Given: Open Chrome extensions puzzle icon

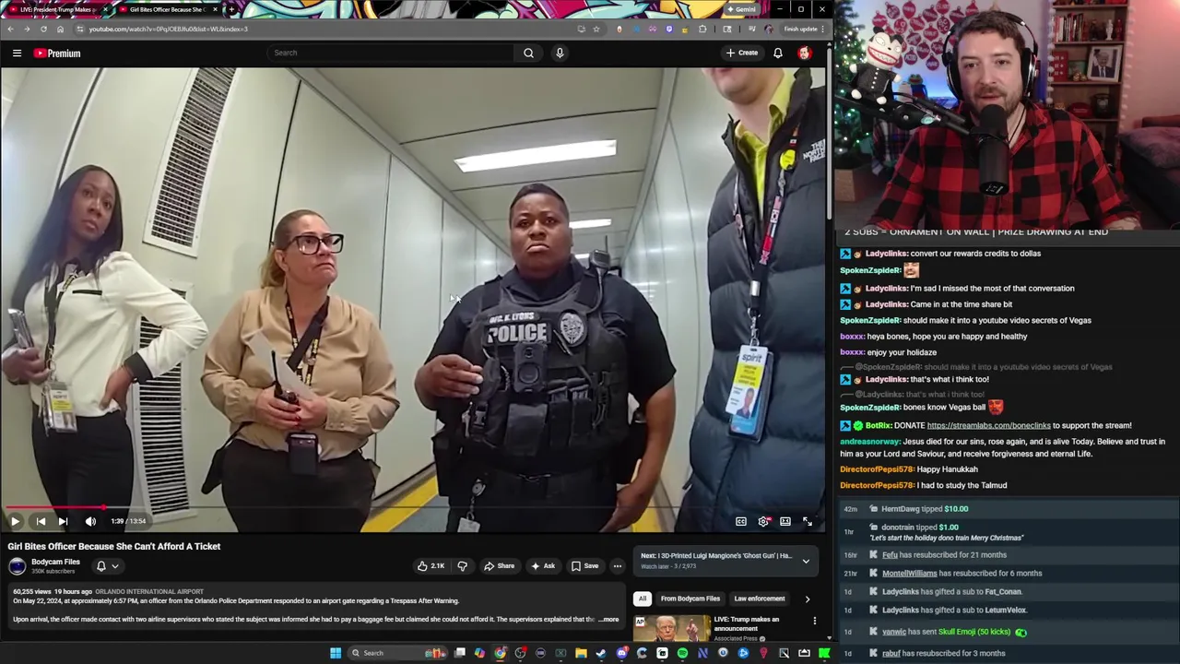Looking at the screenshot, I should (703, 29).
